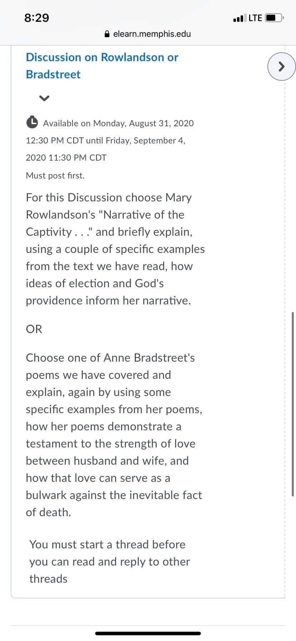The height and width of the screenshot is (641, 296).
Task: Click the next arrow circle button
Action: click(282, 66)
